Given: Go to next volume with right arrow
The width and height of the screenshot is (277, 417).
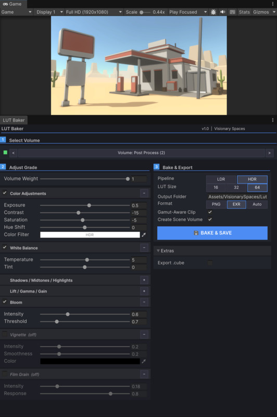Looking at the screenshot, I should tap(269, 153).
